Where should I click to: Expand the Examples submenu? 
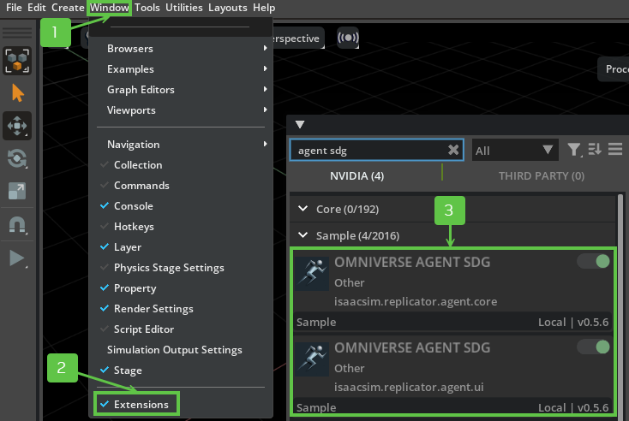[x=181, y=69]
